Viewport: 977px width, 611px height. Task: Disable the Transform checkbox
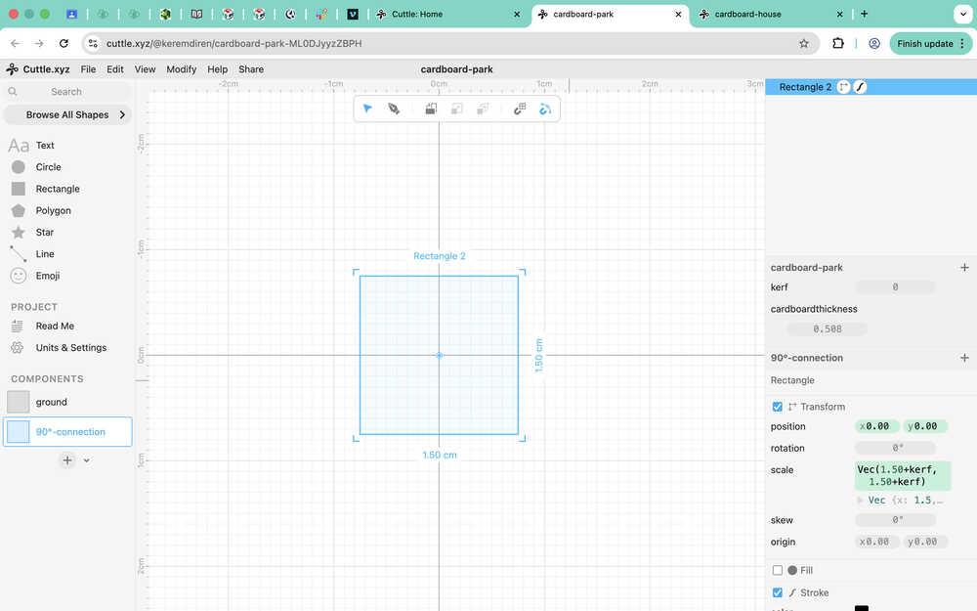tap(777, 407)
